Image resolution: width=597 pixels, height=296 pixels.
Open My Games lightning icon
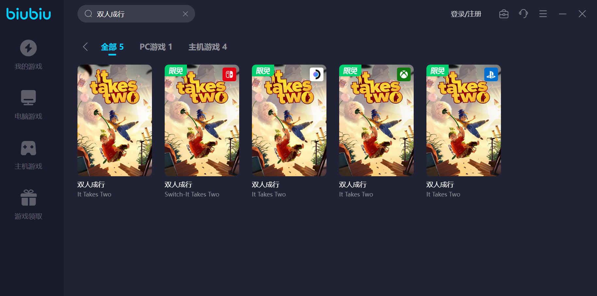pyautogui.click(x=28, y=48)
